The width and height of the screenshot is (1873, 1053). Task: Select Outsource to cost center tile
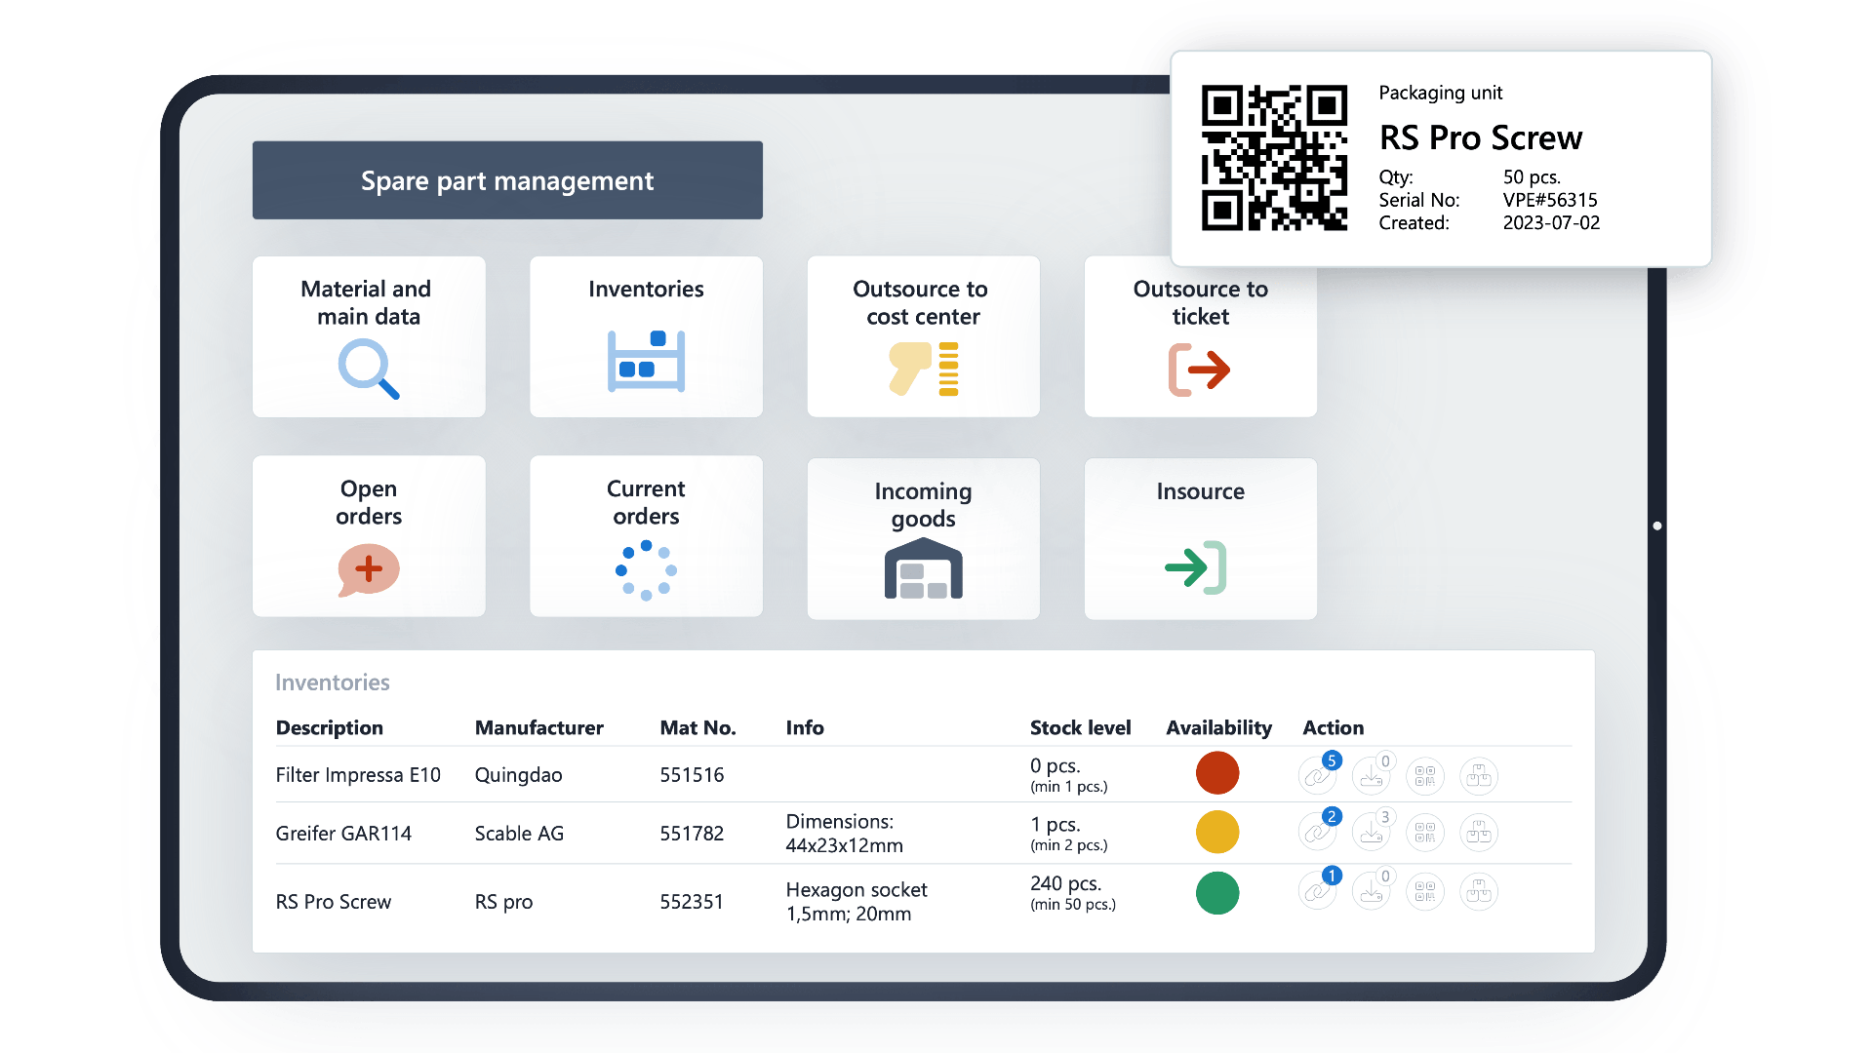point(923,336)
